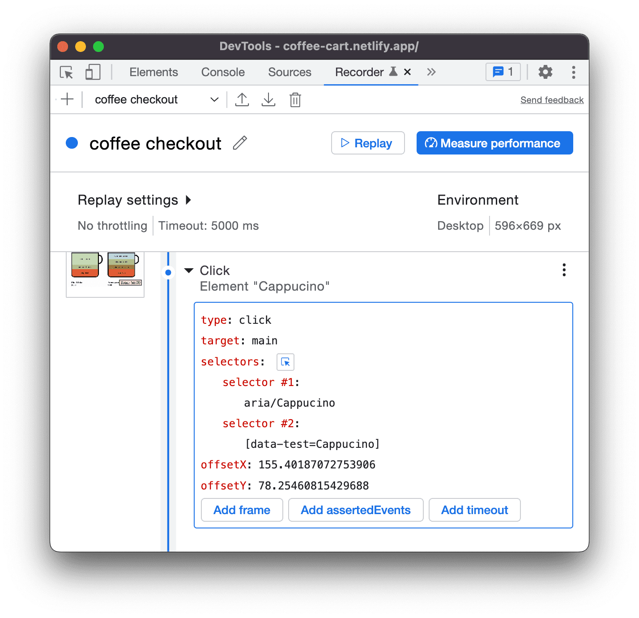Screen dimensions: 639x618
Task: Add a timeout to the Click step
Action: click(474, 510)
